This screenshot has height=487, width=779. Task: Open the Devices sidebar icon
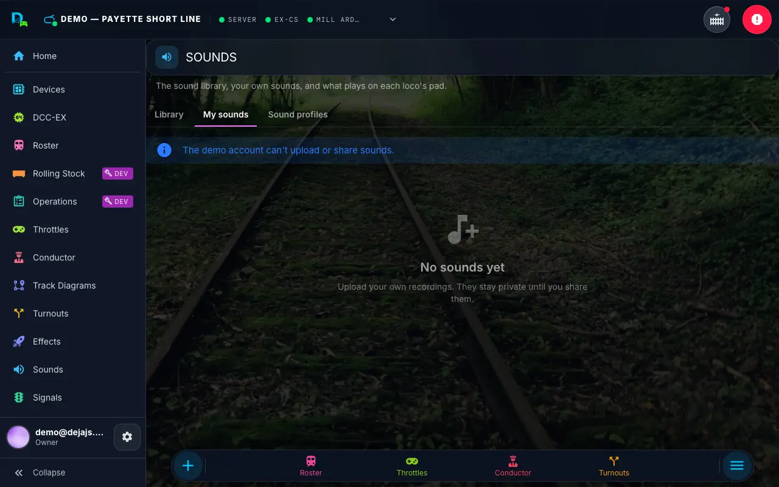(x=19, y=89)
